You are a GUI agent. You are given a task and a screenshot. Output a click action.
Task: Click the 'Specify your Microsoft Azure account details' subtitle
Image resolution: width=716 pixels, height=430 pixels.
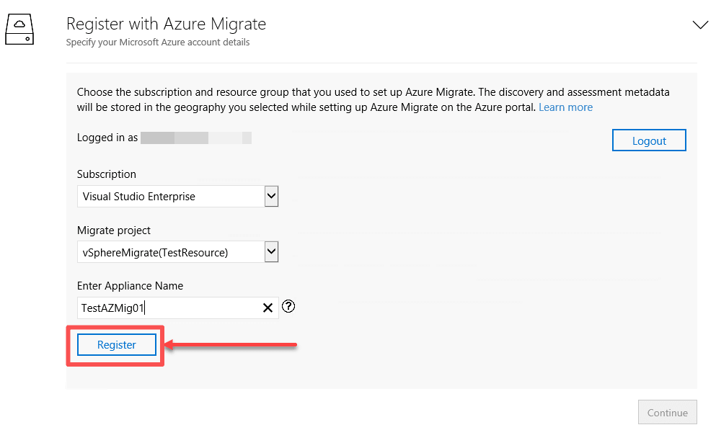pos(157,42)
